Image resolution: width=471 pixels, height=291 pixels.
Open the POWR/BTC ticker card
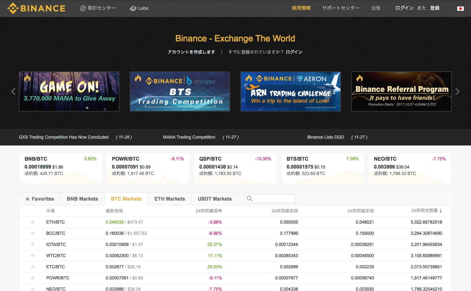(148, 169)
